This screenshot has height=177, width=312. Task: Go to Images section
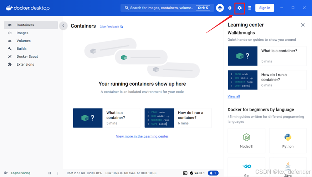click(x=31, y=33)
